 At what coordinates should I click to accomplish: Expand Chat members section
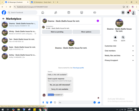point(119,51)
